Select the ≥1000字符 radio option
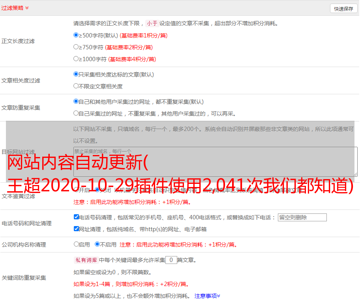 tap(76, 59)
